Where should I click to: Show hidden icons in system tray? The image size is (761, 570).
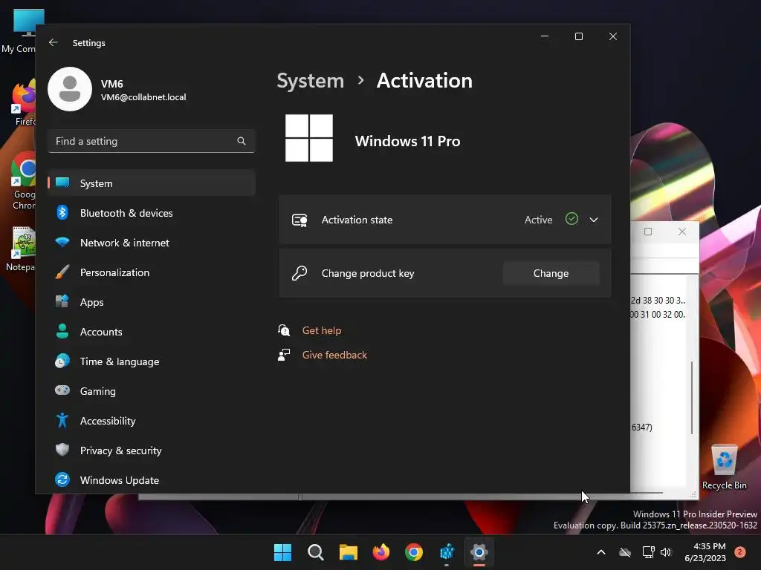[600, 552]
